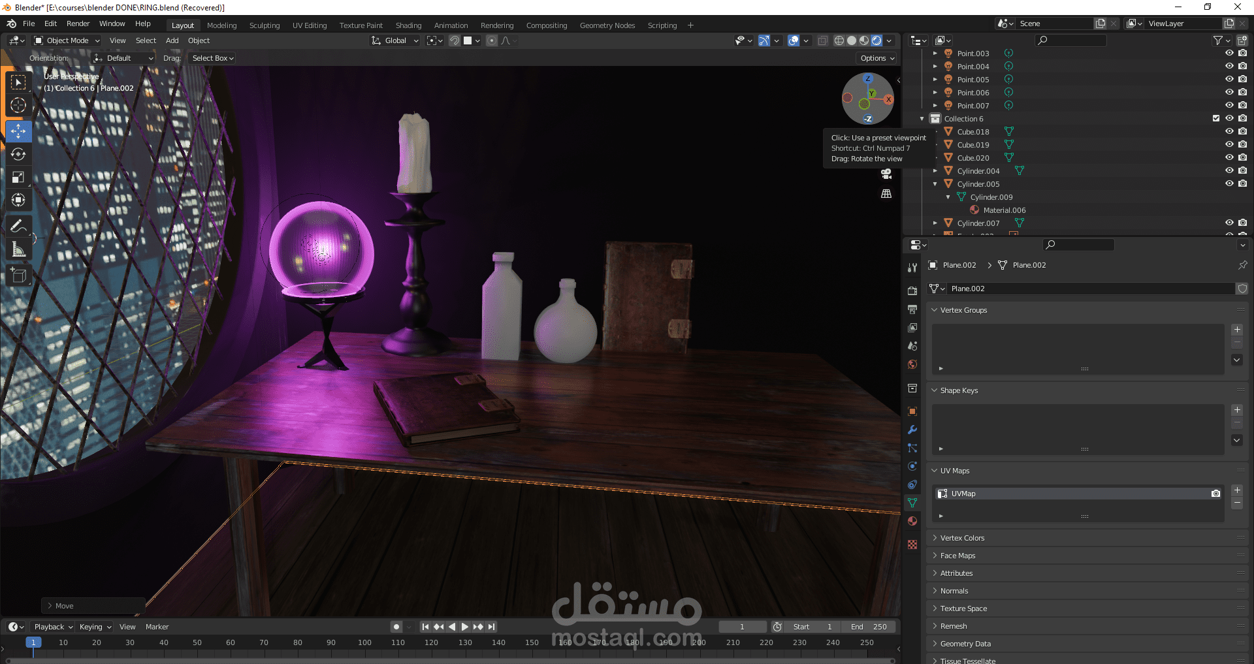Open Physics properties tab
Screen dimensions: 1254x664
coord(912,466)
